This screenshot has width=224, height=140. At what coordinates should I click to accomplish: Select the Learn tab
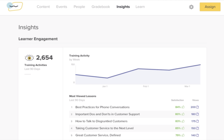pyautogui.click(x=140, y=7)
